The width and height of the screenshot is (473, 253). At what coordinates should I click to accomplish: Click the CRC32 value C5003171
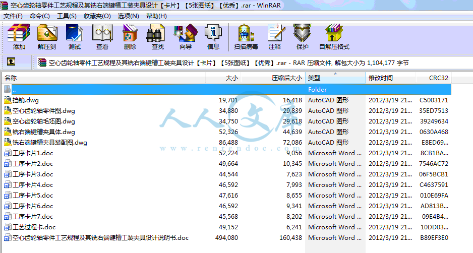(434, 100)
